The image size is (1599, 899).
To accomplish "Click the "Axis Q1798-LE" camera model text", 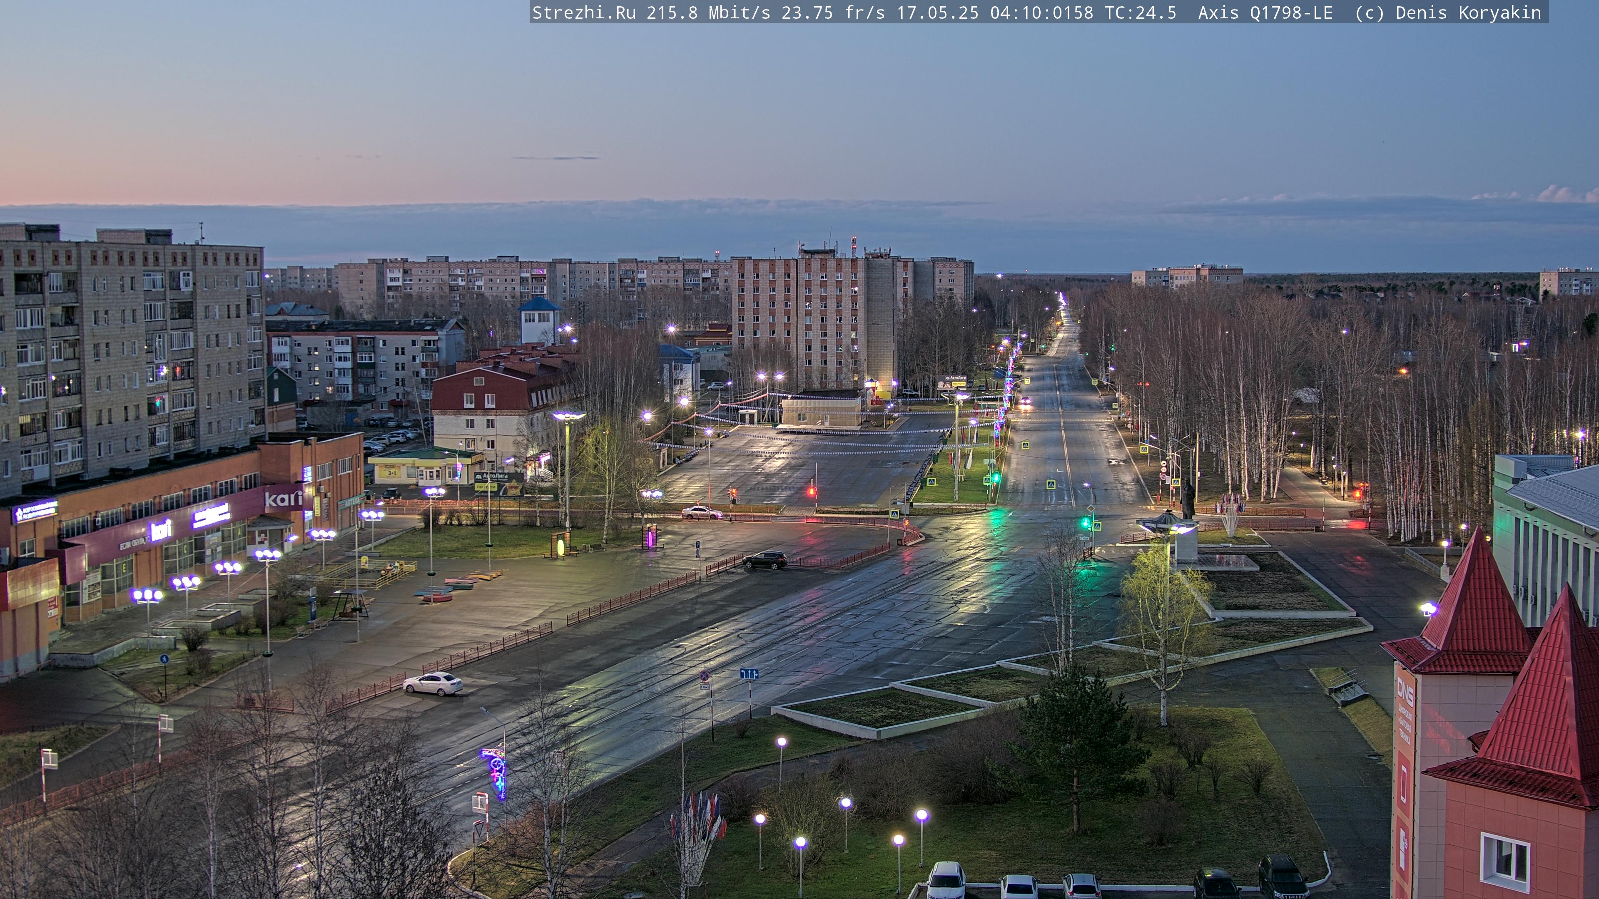I will [1266, 13].
